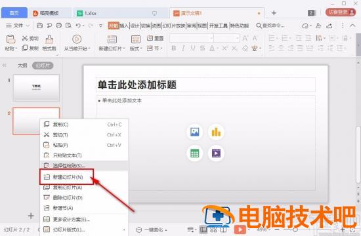The width and height of the screenshot is (361, 236).
Task: Insert a picture via the placeholder image icon
Action: 195,132
